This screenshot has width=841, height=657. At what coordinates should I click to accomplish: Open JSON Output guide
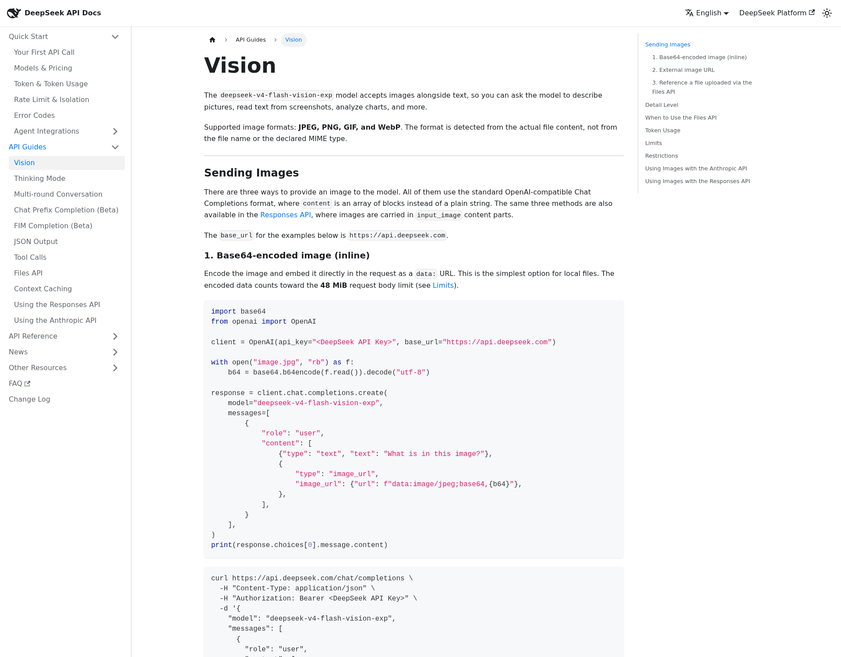coord(67,242)
